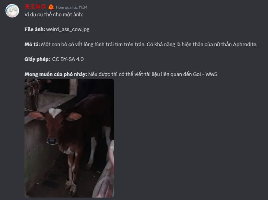The width and height of the screenshot is (268, 200).
Task: Click the timestamp Hôm qua lúc 11:04
Action: tap(71, 7)
